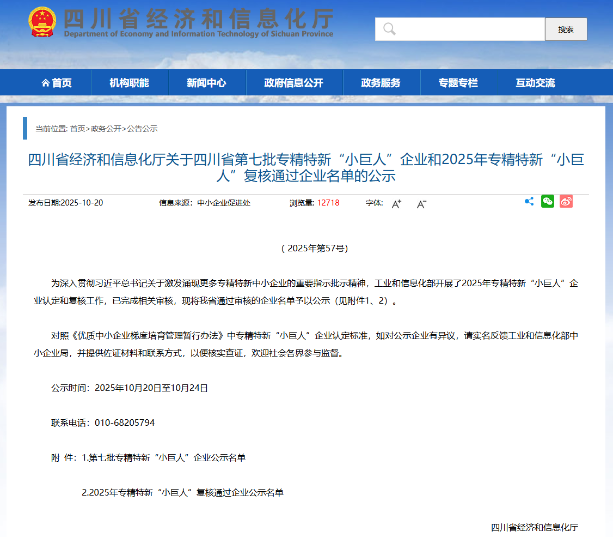Share article via Weibo icon
Screen dimensions: 613x537
(566, 202)
